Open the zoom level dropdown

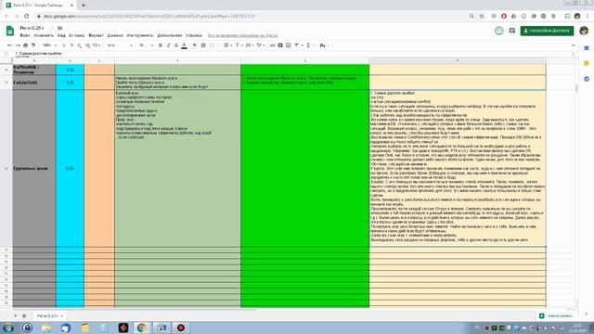pyautogui.click(x=49, y=45)
